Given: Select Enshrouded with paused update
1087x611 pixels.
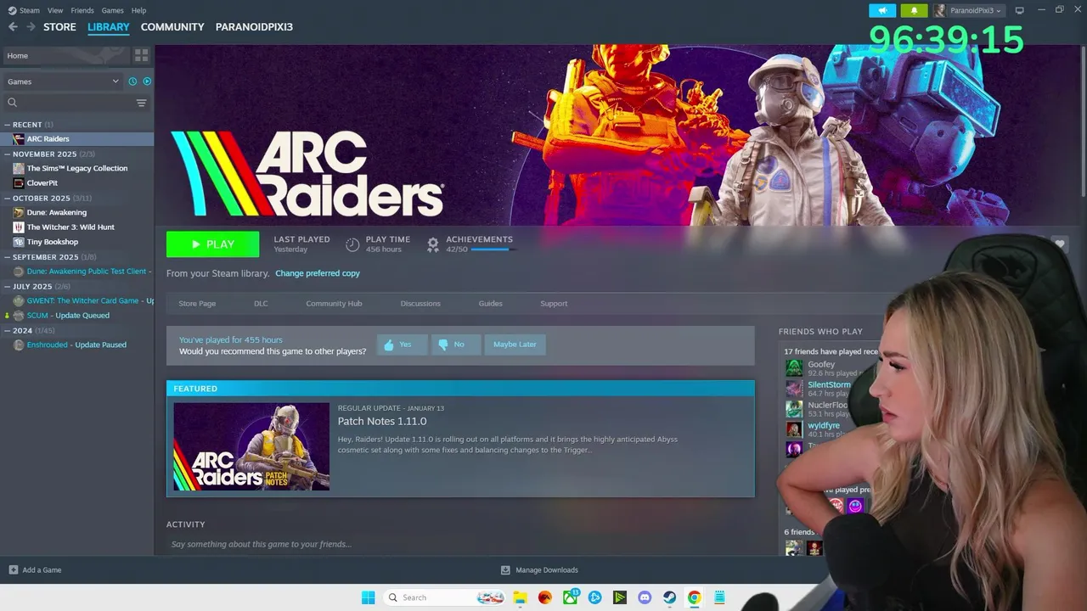Looking at the screenshot, I should 76,345.
